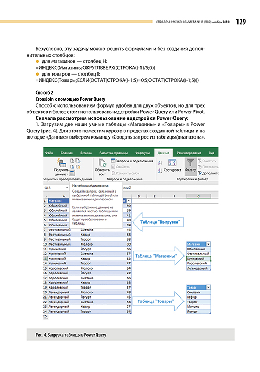The height and width of the screenshot is (372, 260).
Task: Select column A header
Action: pos(63,196)
